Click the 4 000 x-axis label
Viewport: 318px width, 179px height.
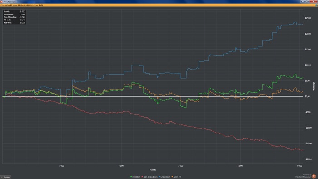(240, 166)
